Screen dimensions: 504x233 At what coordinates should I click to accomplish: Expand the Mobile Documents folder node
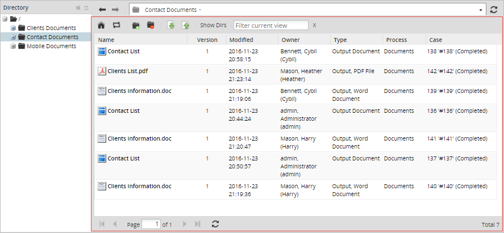coord(13,46)
